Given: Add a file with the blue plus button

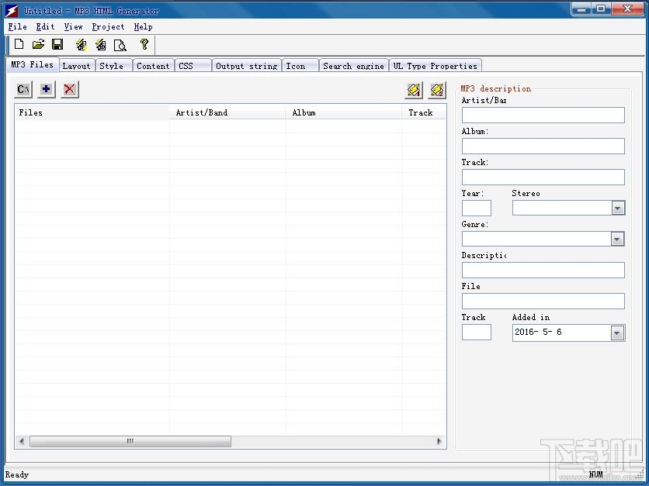Looking at the screenshot, I should point(47,89).
